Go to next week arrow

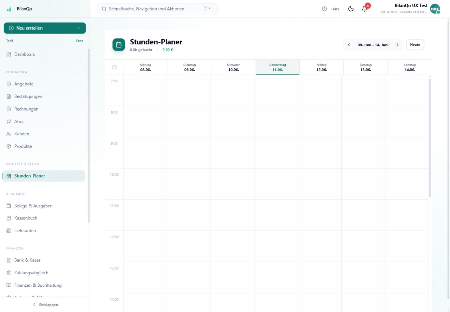[x=397, y=45]
